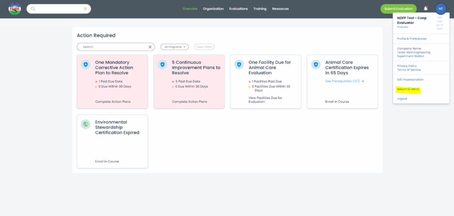This screenshot has height=216, width=454.
Task: Click shield icon on Animal Care Certification card
Action: (316, 65)
